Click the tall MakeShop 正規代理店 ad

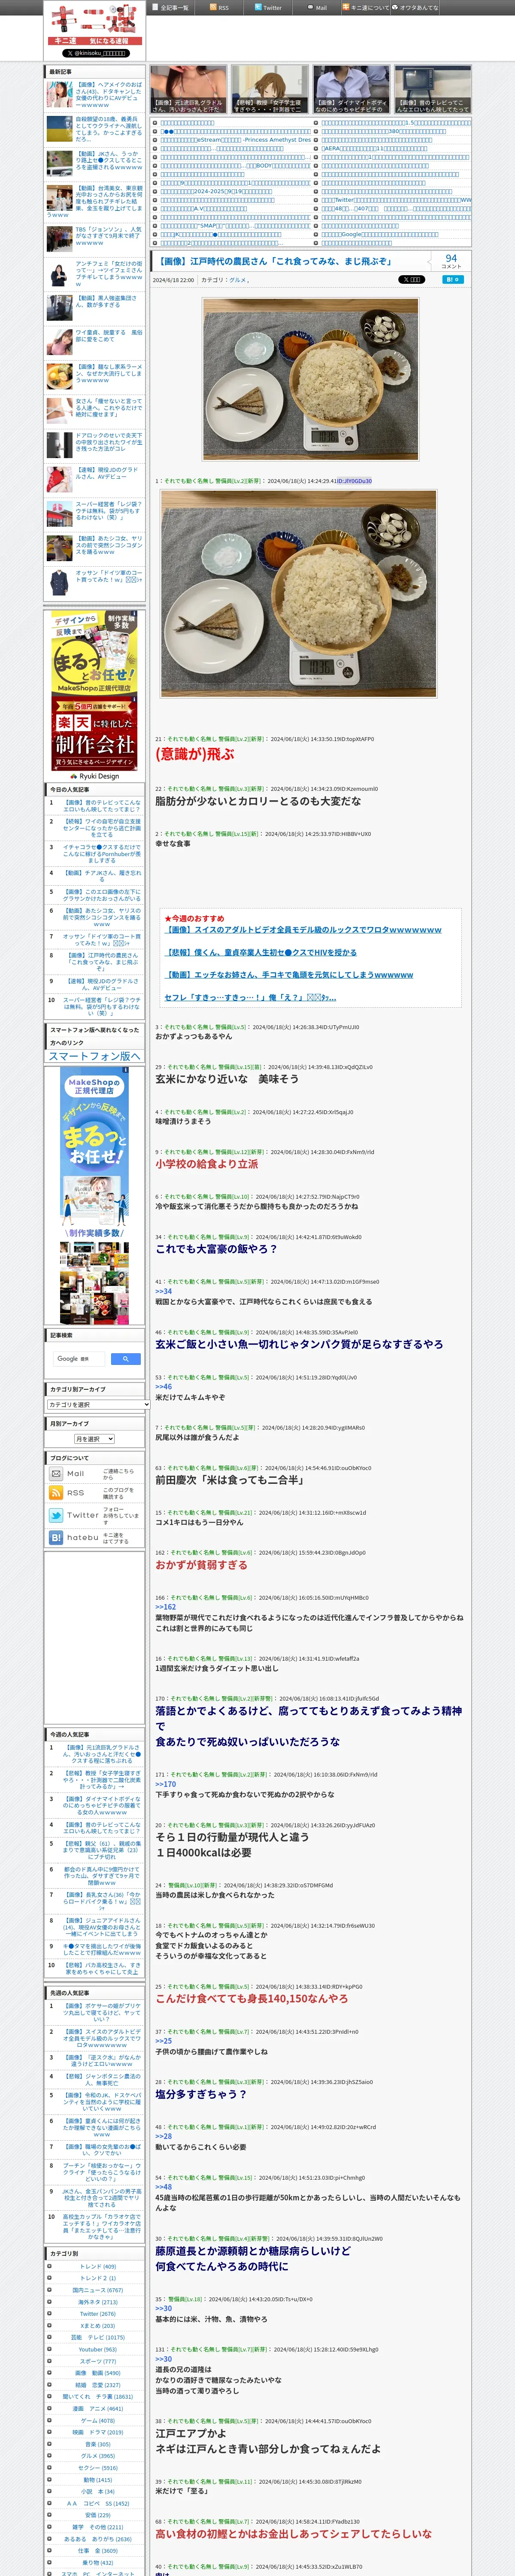94,1195
